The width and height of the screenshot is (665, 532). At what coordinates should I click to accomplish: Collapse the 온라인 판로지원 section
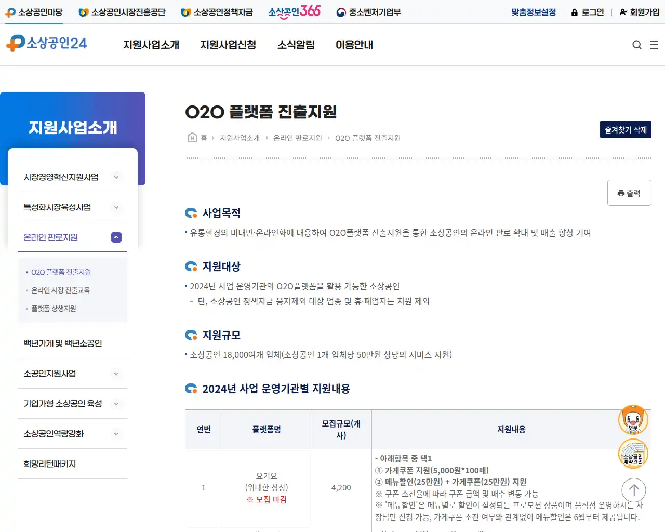(x=116, y=237)
